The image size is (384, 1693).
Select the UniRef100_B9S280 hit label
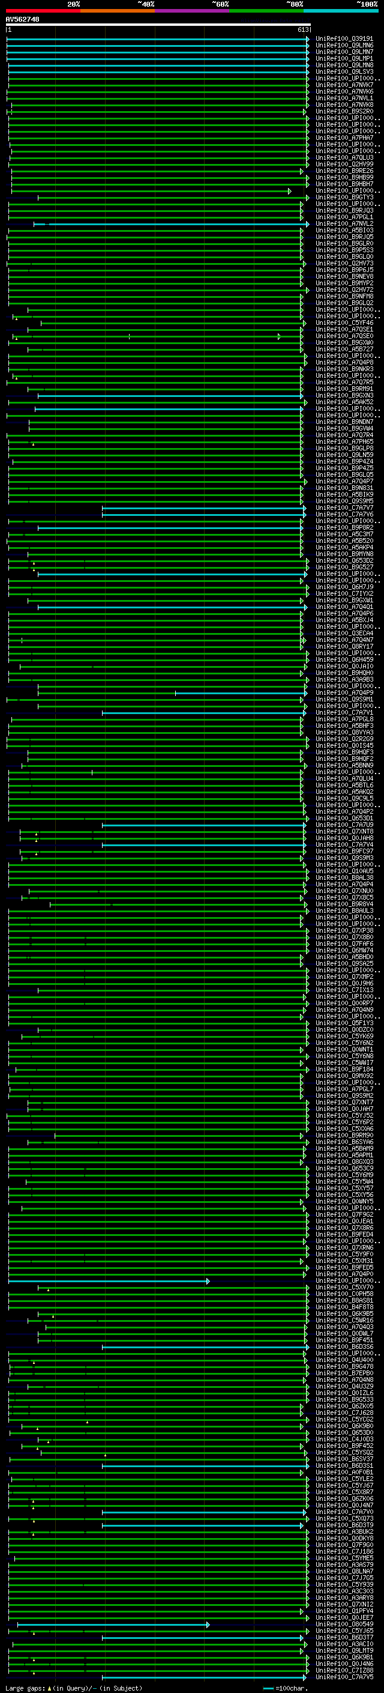[344, 112]
